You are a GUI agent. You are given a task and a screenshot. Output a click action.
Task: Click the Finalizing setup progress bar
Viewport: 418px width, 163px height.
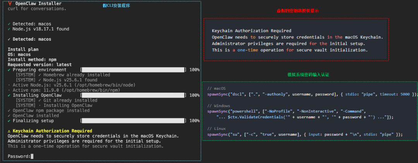coord(134,121)
